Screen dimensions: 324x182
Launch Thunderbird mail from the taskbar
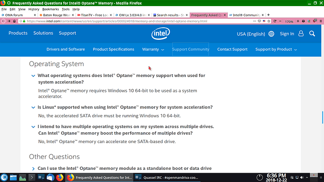pyautogui.click(x=50, y=177)
